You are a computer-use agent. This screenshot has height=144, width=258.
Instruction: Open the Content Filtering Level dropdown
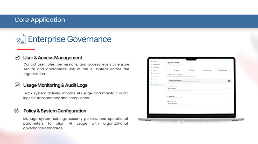click(199, 89)
